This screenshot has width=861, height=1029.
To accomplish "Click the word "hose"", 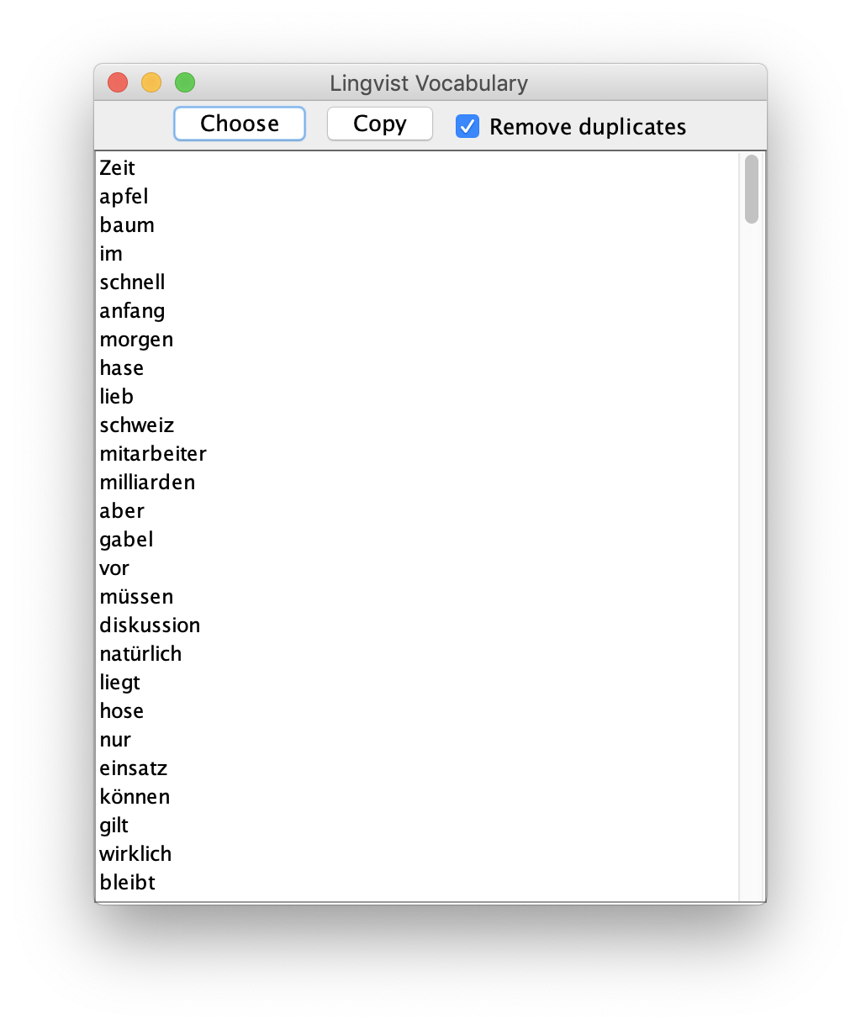I will pos(122,711).
